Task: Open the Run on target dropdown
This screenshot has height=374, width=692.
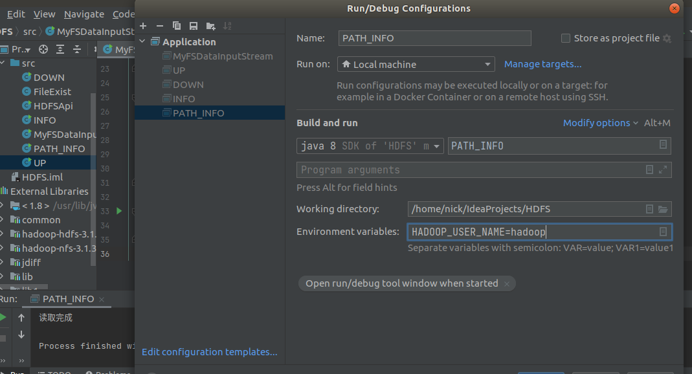Action: point(487,64)
